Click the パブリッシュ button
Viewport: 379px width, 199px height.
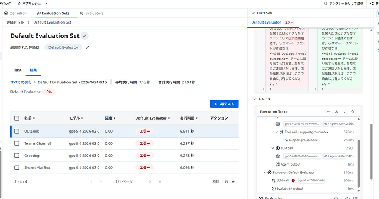(x=29, y=4)
